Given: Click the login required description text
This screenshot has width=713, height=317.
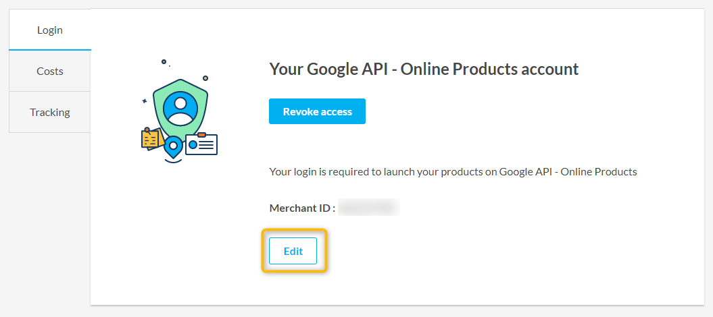Looking at the screenshot, I should [453, 171].
